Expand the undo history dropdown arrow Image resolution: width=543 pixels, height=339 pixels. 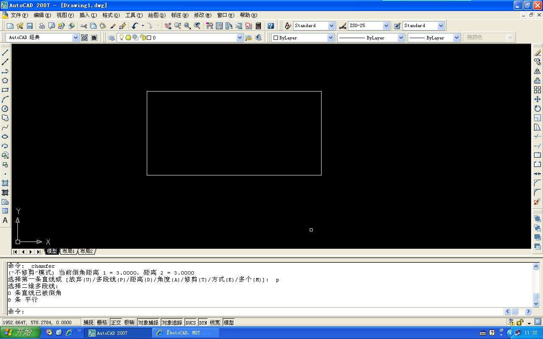143,26
